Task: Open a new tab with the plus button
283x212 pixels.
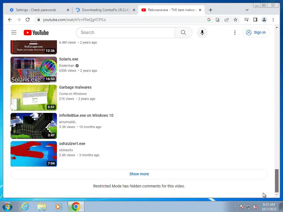Action: (210, 10)
